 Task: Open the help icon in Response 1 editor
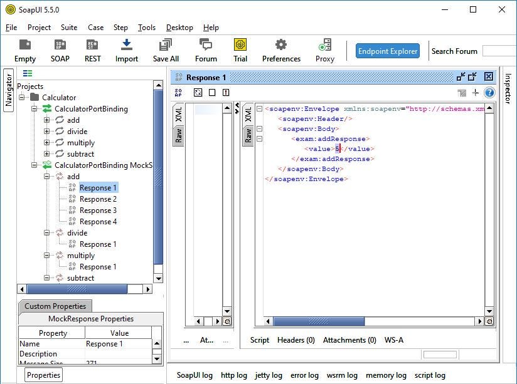(488, 93)
